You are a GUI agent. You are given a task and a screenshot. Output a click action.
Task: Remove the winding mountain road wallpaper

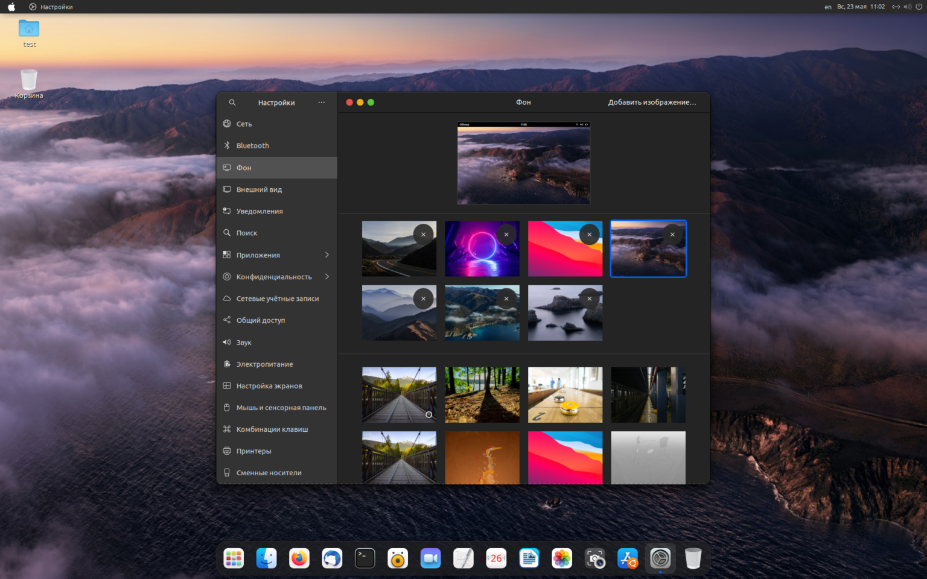(x=423, y=235)
